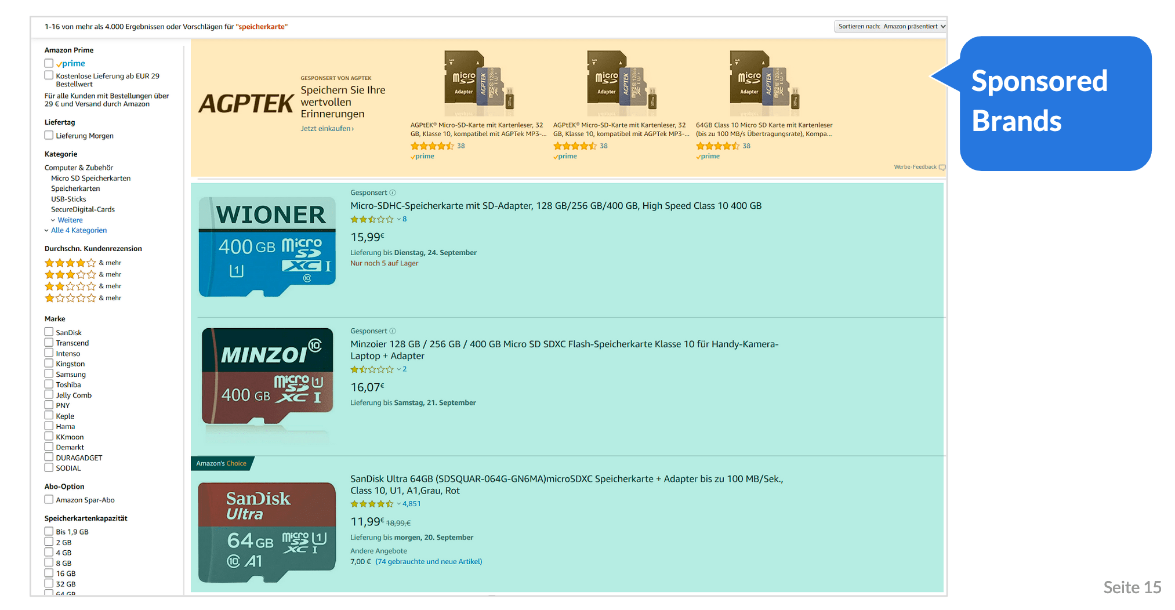Open Micro-SDHC-Speicherkarte WIONER product title
Image resolution: width=1175 pixels, height=610 pixels.
click(556, 206)
